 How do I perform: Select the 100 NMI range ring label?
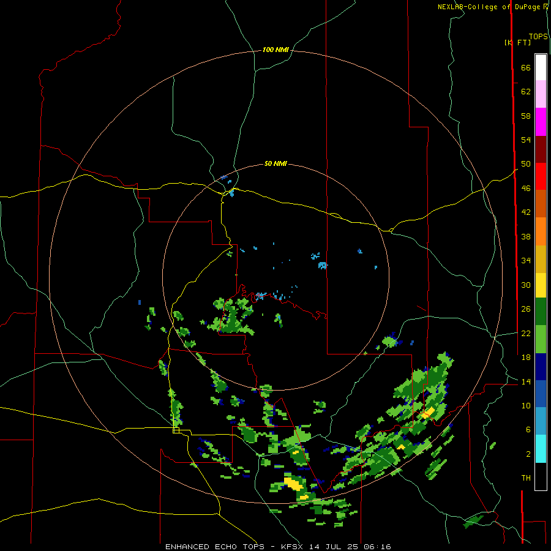[275, 50]
